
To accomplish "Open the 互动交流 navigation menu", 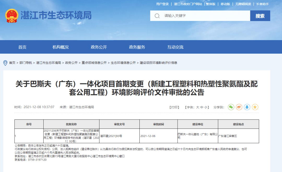I will pos(175,47).
